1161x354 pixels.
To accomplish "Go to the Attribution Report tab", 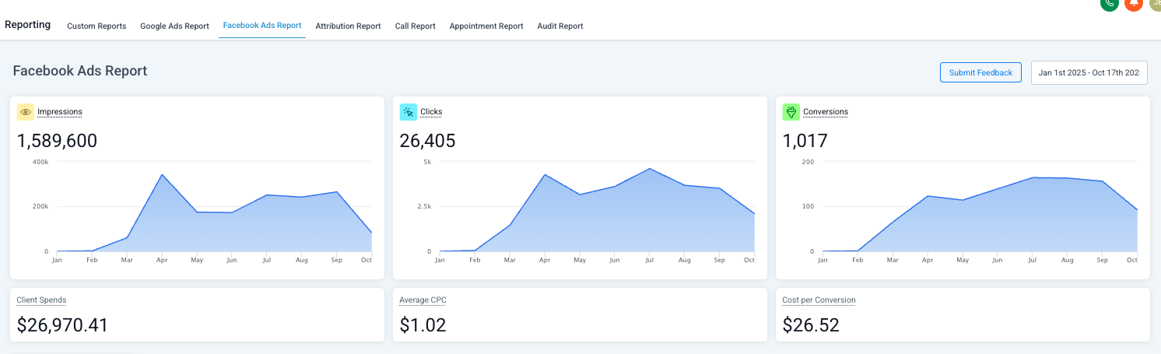I will 348,26.
